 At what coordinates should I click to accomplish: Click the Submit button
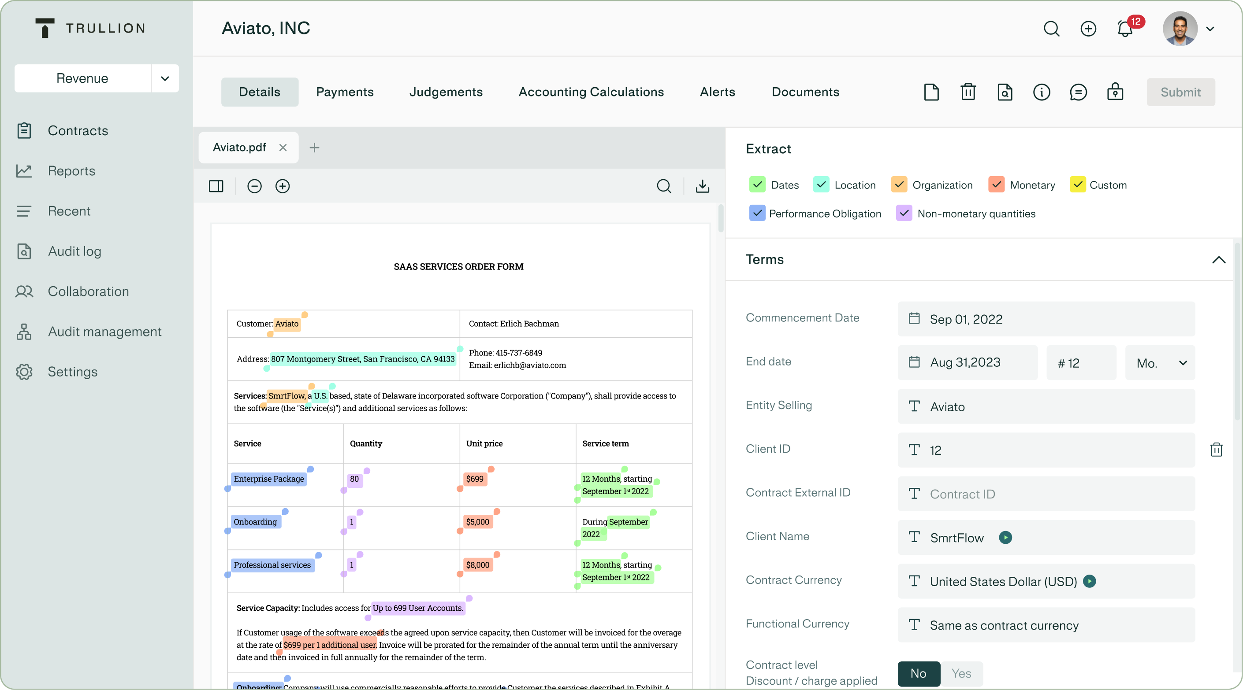[x=1180, y=92]
